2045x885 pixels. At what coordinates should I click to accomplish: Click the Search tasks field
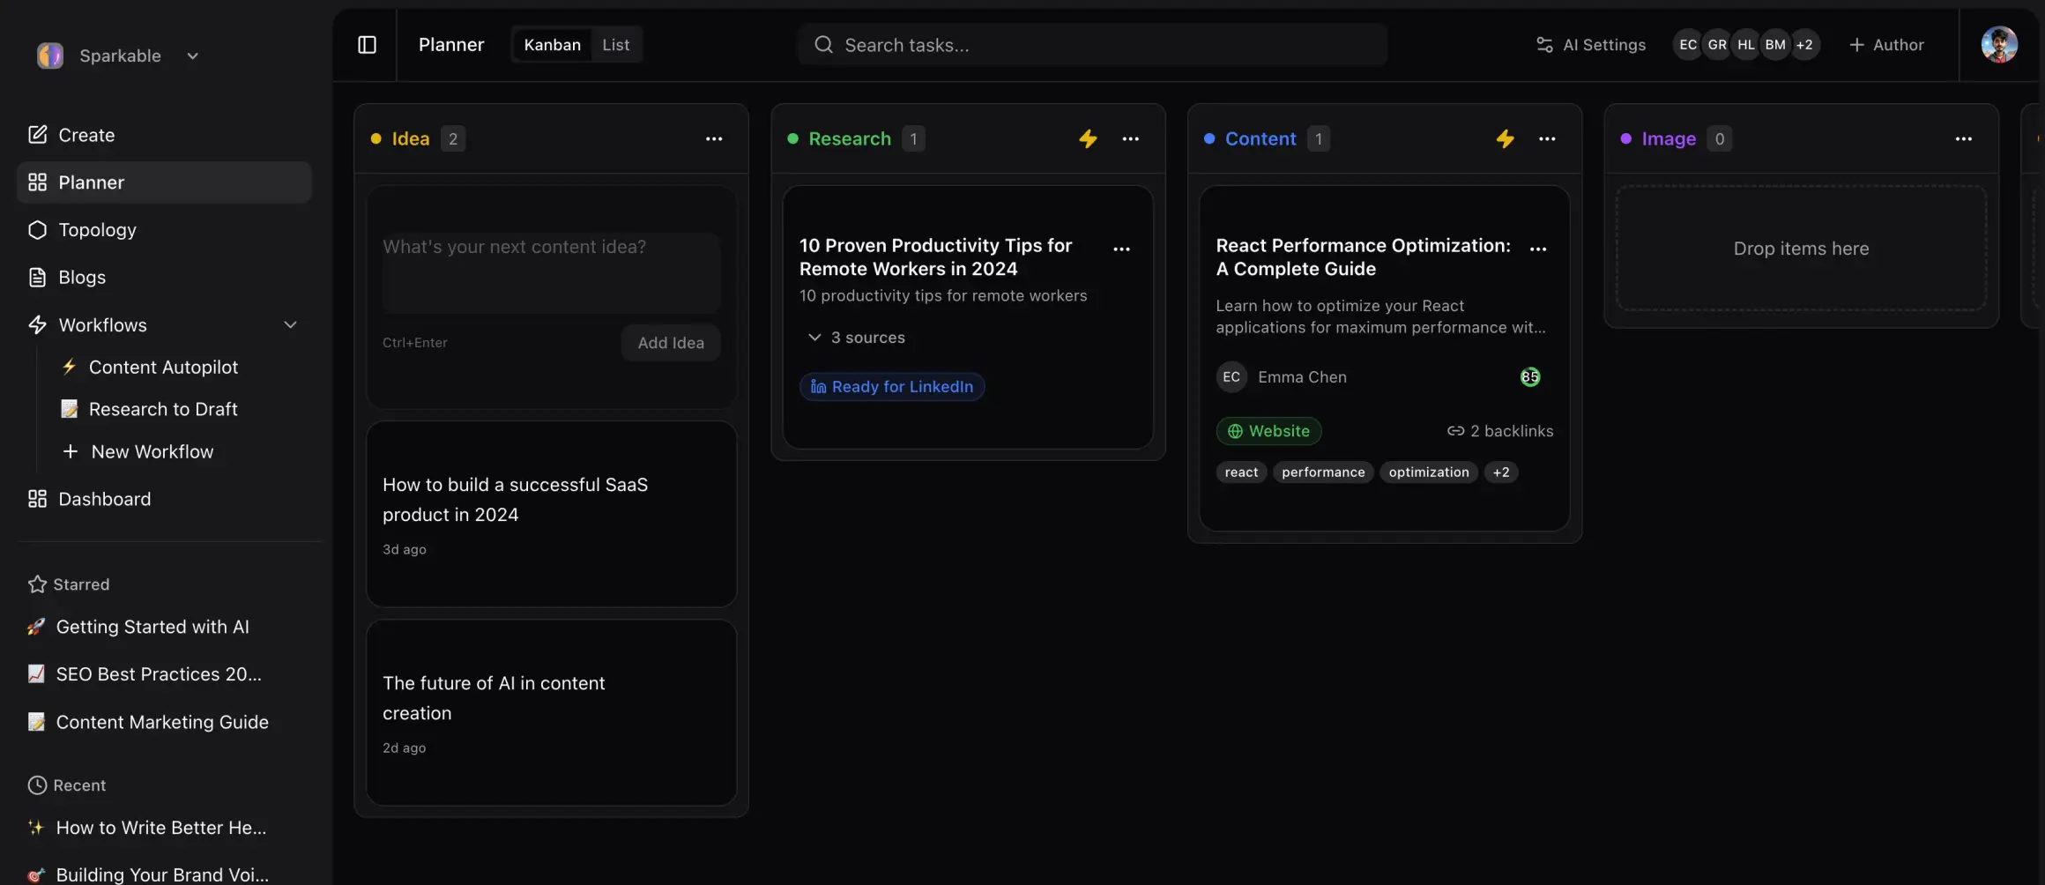[x=1092, y=45]
